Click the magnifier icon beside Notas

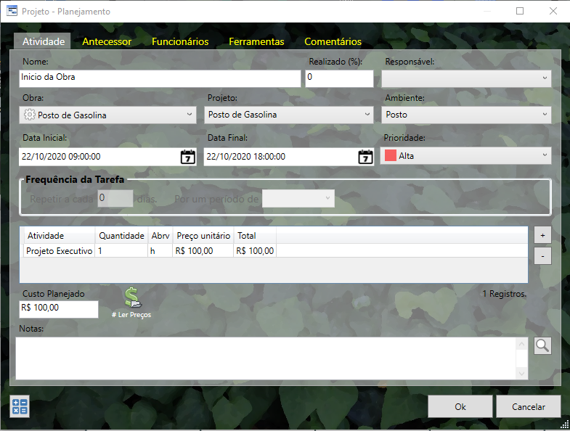[542, 345]
